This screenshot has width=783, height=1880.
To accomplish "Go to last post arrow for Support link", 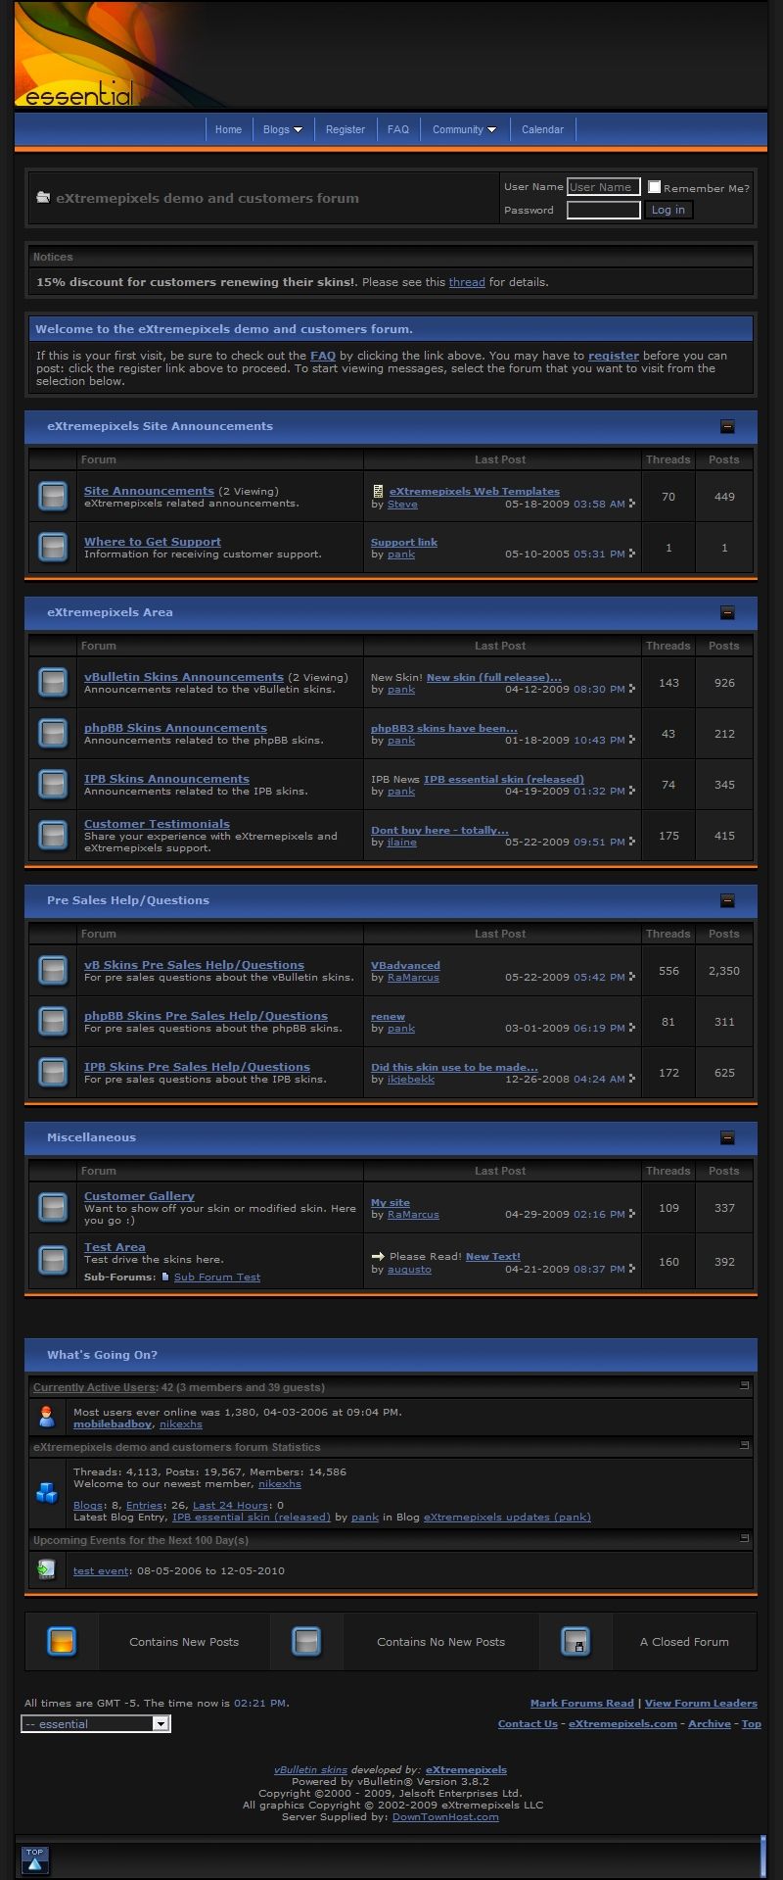I will pos(631,554).
